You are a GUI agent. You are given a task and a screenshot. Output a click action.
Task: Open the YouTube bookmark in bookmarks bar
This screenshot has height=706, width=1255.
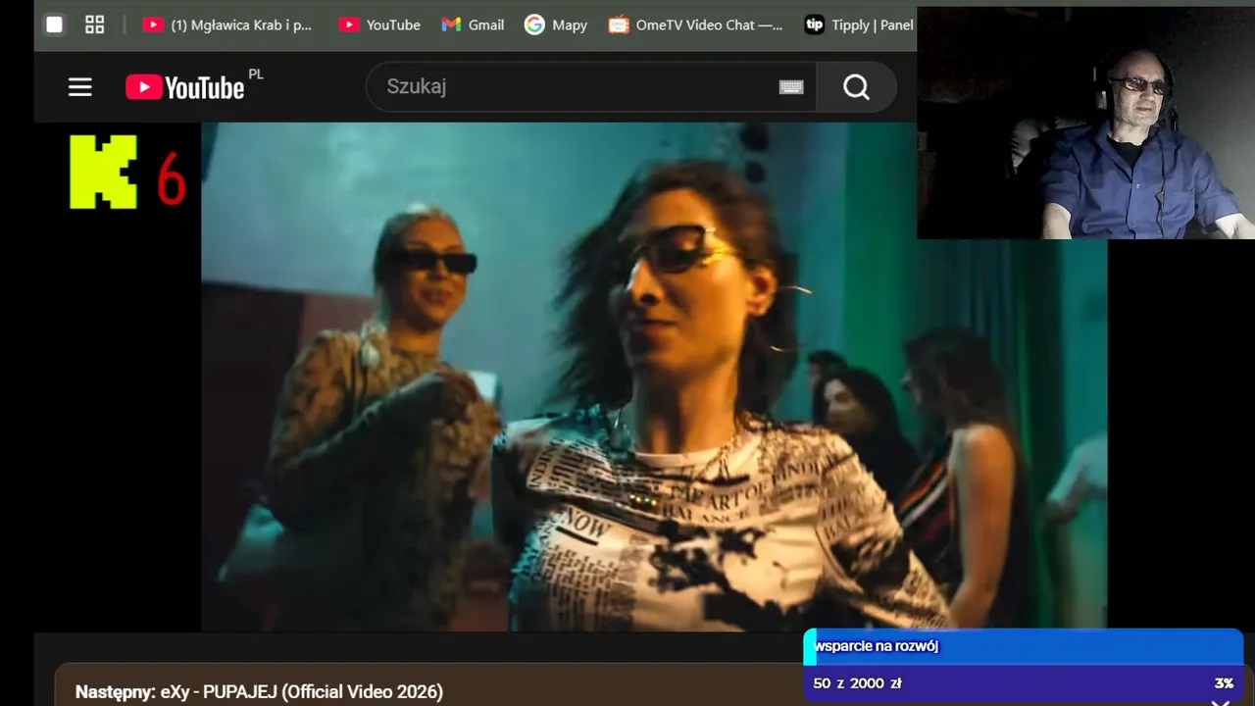click(x=379, y=25)
